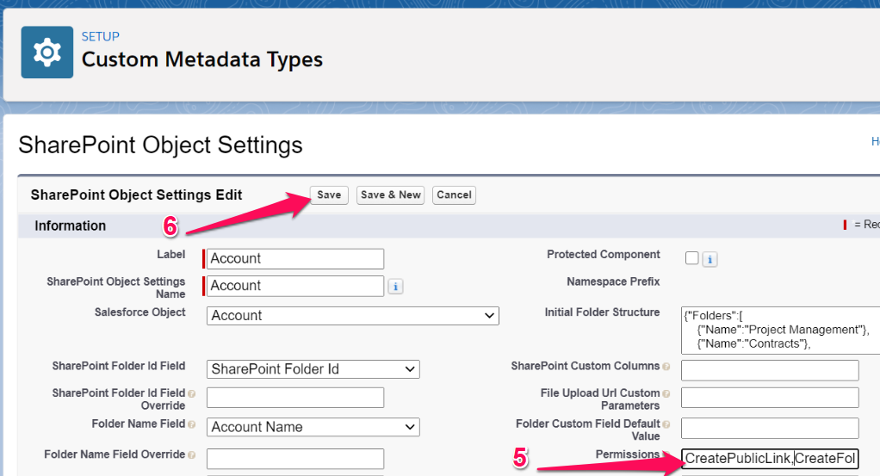The height and width of the screenshot is (476, 880).
Task: Toggle the Protected Component checkbox
Action: (692, 257)
